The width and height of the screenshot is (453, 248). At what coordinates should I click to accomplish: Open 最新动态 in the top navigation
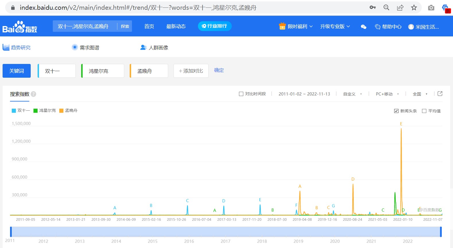click(x=176, y=26)
